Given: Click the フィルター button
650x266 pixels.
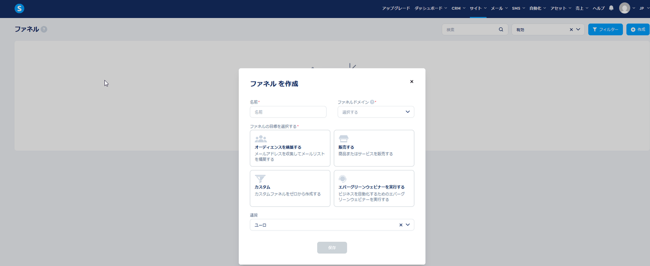Looking at the screenshot, I should click(x=605, y=29).
